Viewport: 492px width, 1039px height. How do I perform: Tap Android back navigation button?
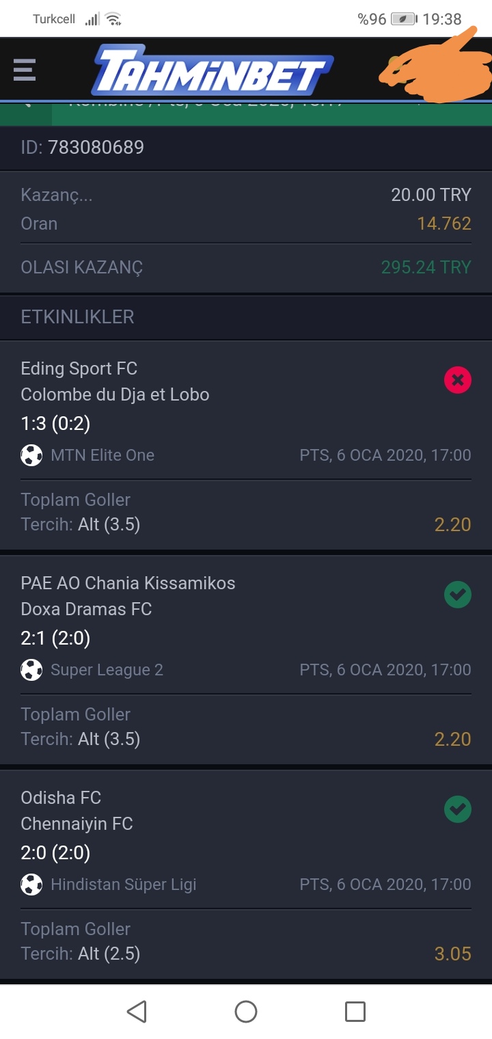[137, 1012]
